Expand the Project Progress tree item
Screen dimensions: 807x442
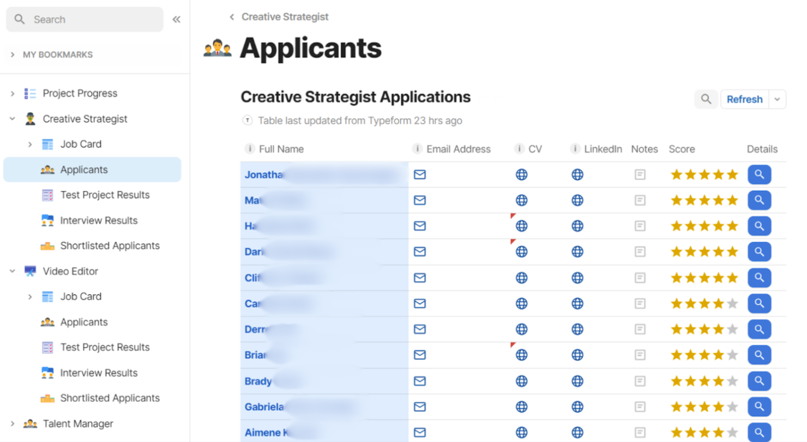pos(13,94)
